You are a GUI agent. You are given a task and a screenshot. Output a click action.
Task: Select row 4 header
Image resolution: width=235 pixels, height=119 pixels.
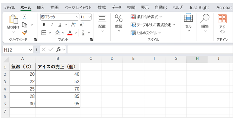click(x=5, y=89)
